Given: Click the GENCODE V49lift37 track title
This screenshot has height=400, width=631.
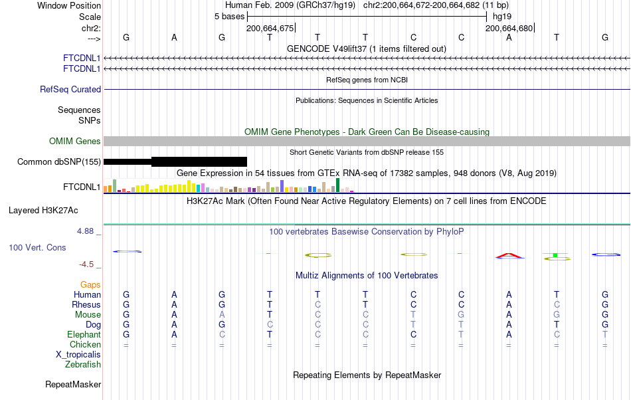Looking at the screenshot, I should pyautogui.click(x=366, y=49).
